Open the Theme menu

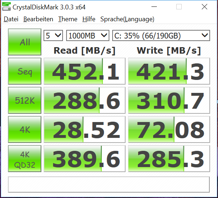tap(68, 19)
